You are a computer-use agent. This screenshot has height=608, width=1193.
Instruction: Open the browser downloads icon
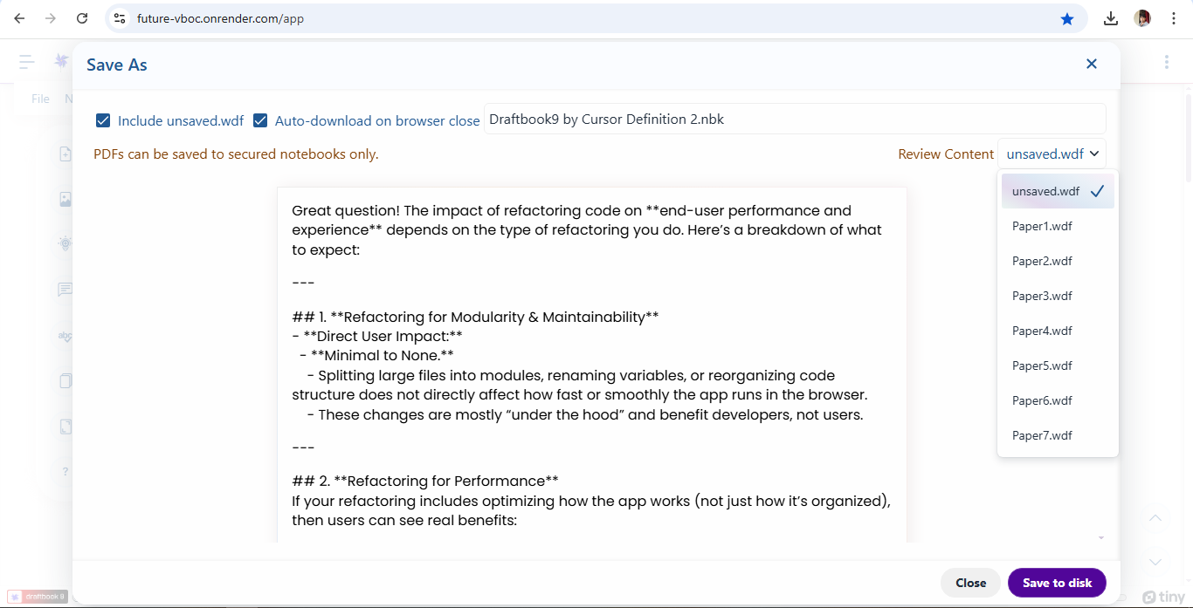(x=1111, y=18)
